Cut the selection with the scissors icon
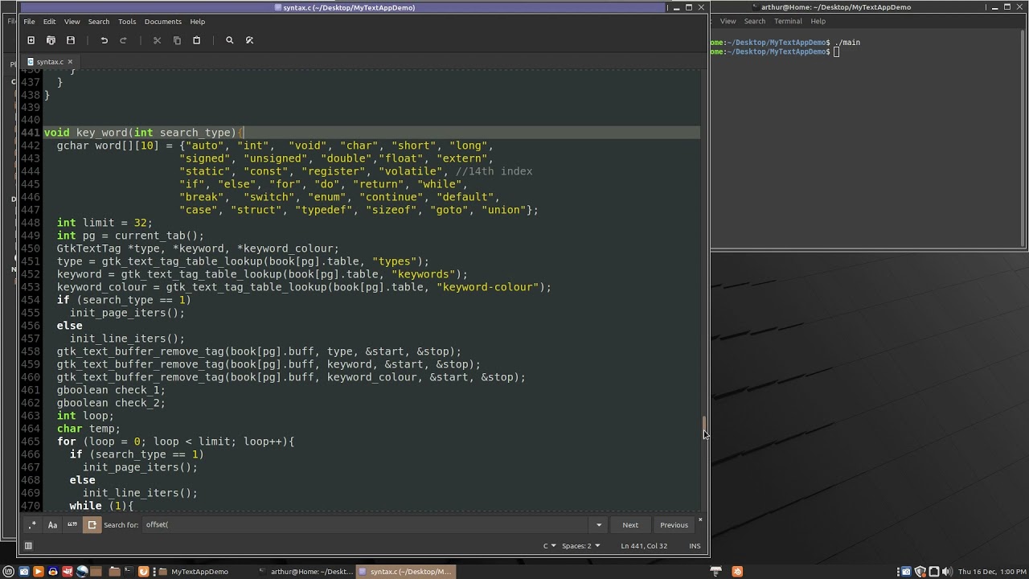The image size is (1029, 579). tap(157, 40)
